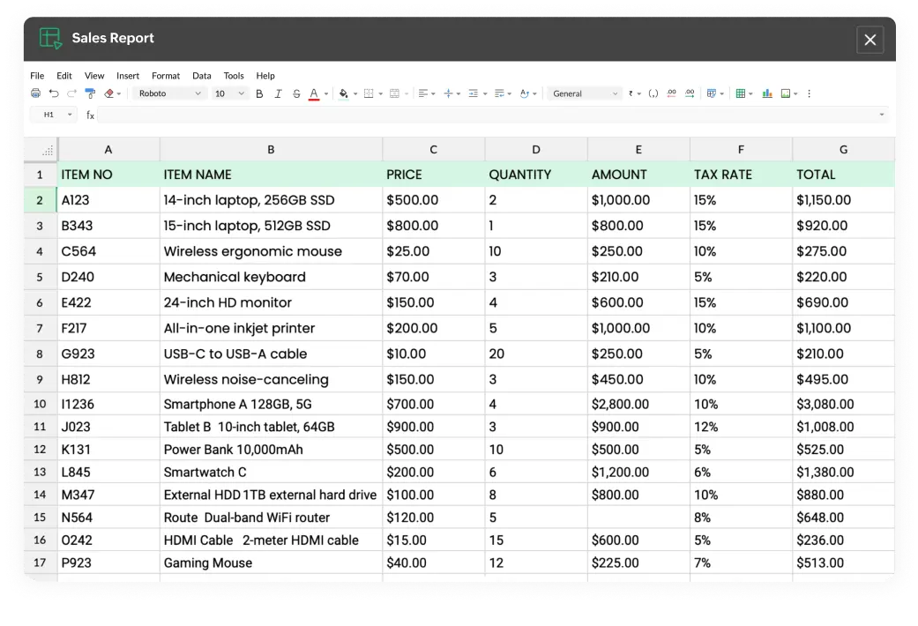Expand the font size 10 dropdown
This screenshot has width=918, height=626.
click(x=229, y=93)
